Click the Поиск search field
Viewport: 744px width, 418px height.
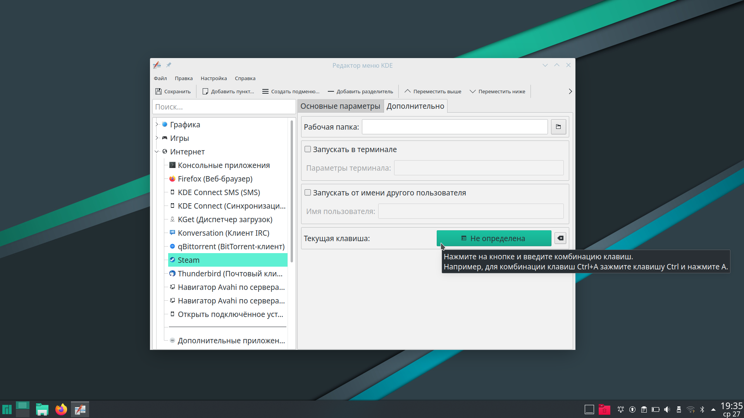pyautogui.click(x=224, y=107)
